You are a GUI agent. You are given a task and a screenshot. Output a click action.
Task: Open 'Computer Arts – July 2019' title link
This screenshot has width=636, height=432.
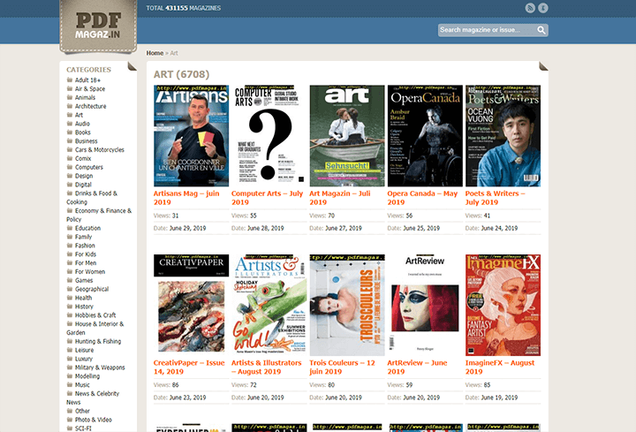(x=268, y=198)
